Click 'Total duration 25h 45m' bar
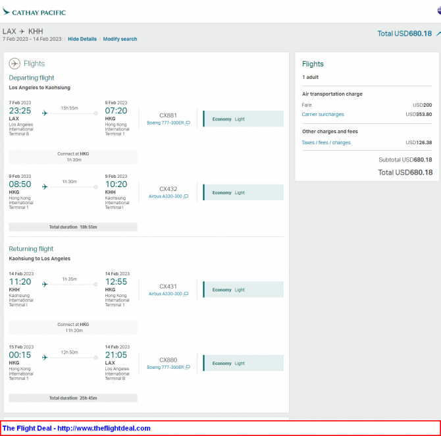This screenshot has height=436, width=441. tap(73, 398)
